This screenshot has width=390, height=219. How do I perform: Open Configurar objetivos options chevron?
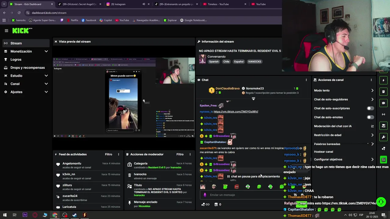(372, 159)
